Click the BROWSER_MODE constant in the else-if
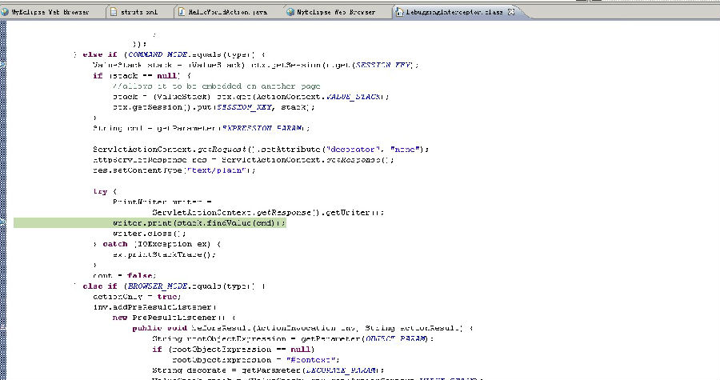Viewport: 720px width, 380px height. coord(158,286)
